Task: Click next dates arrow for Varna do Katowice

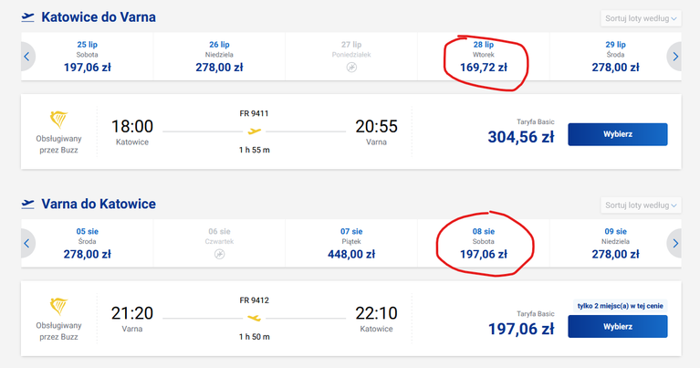Action: [674, 243]
